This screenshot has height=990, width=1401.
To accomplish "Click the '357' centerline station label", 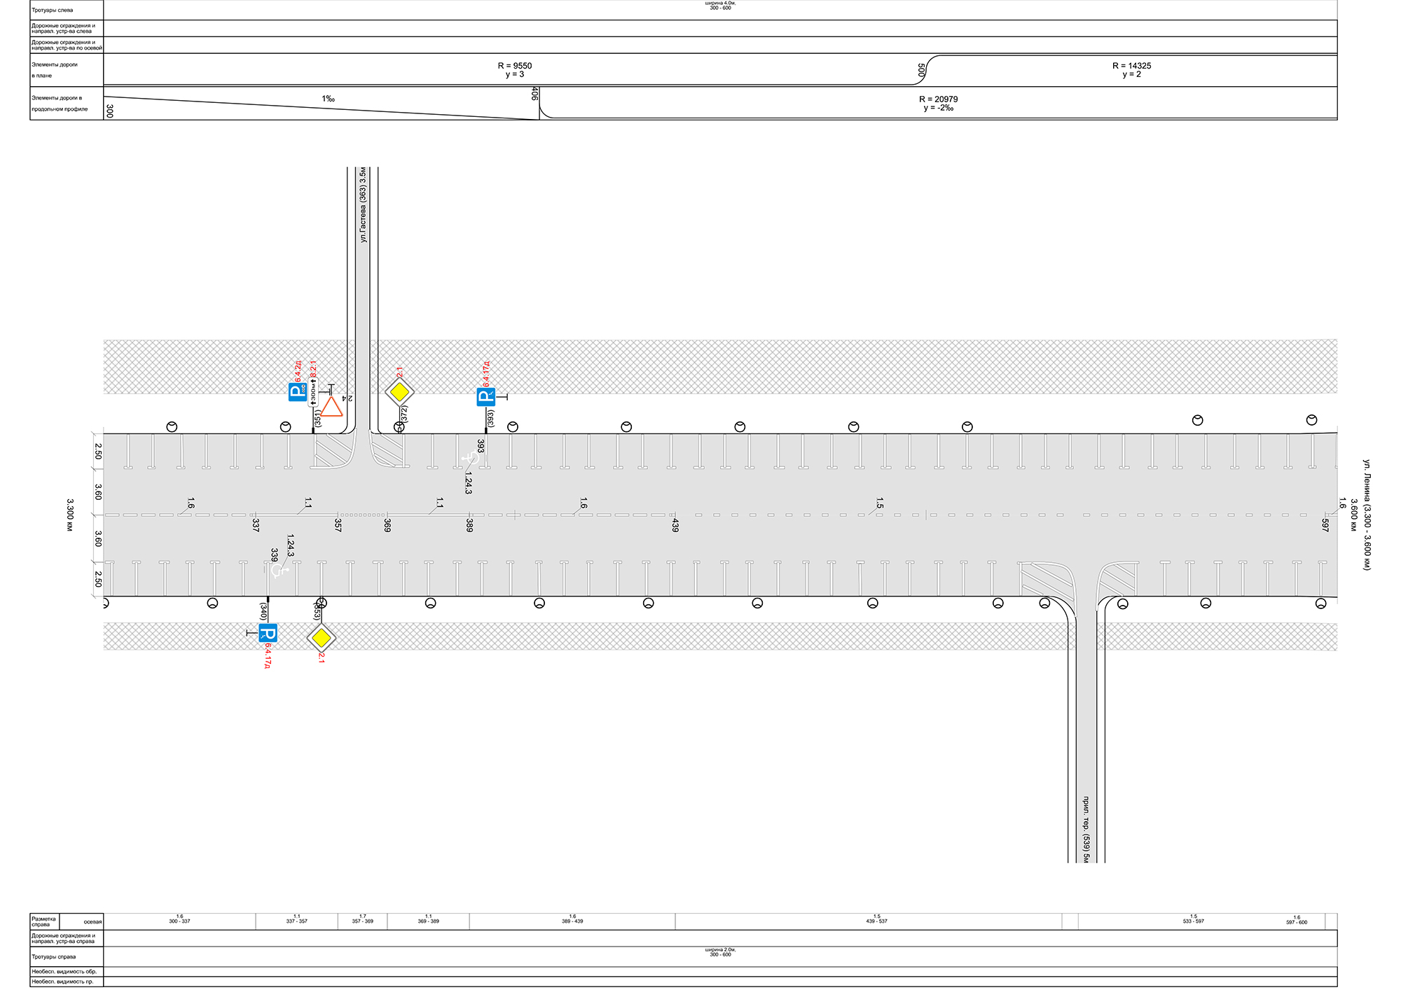I will tap(338, 525).
